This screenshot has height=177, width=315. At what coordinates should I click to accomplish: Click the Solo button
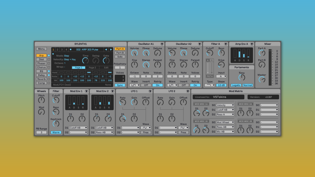120,57
